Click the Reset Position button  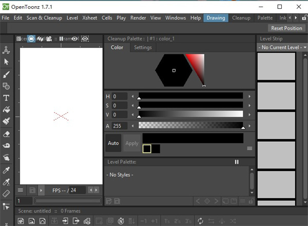click(286, 28)
